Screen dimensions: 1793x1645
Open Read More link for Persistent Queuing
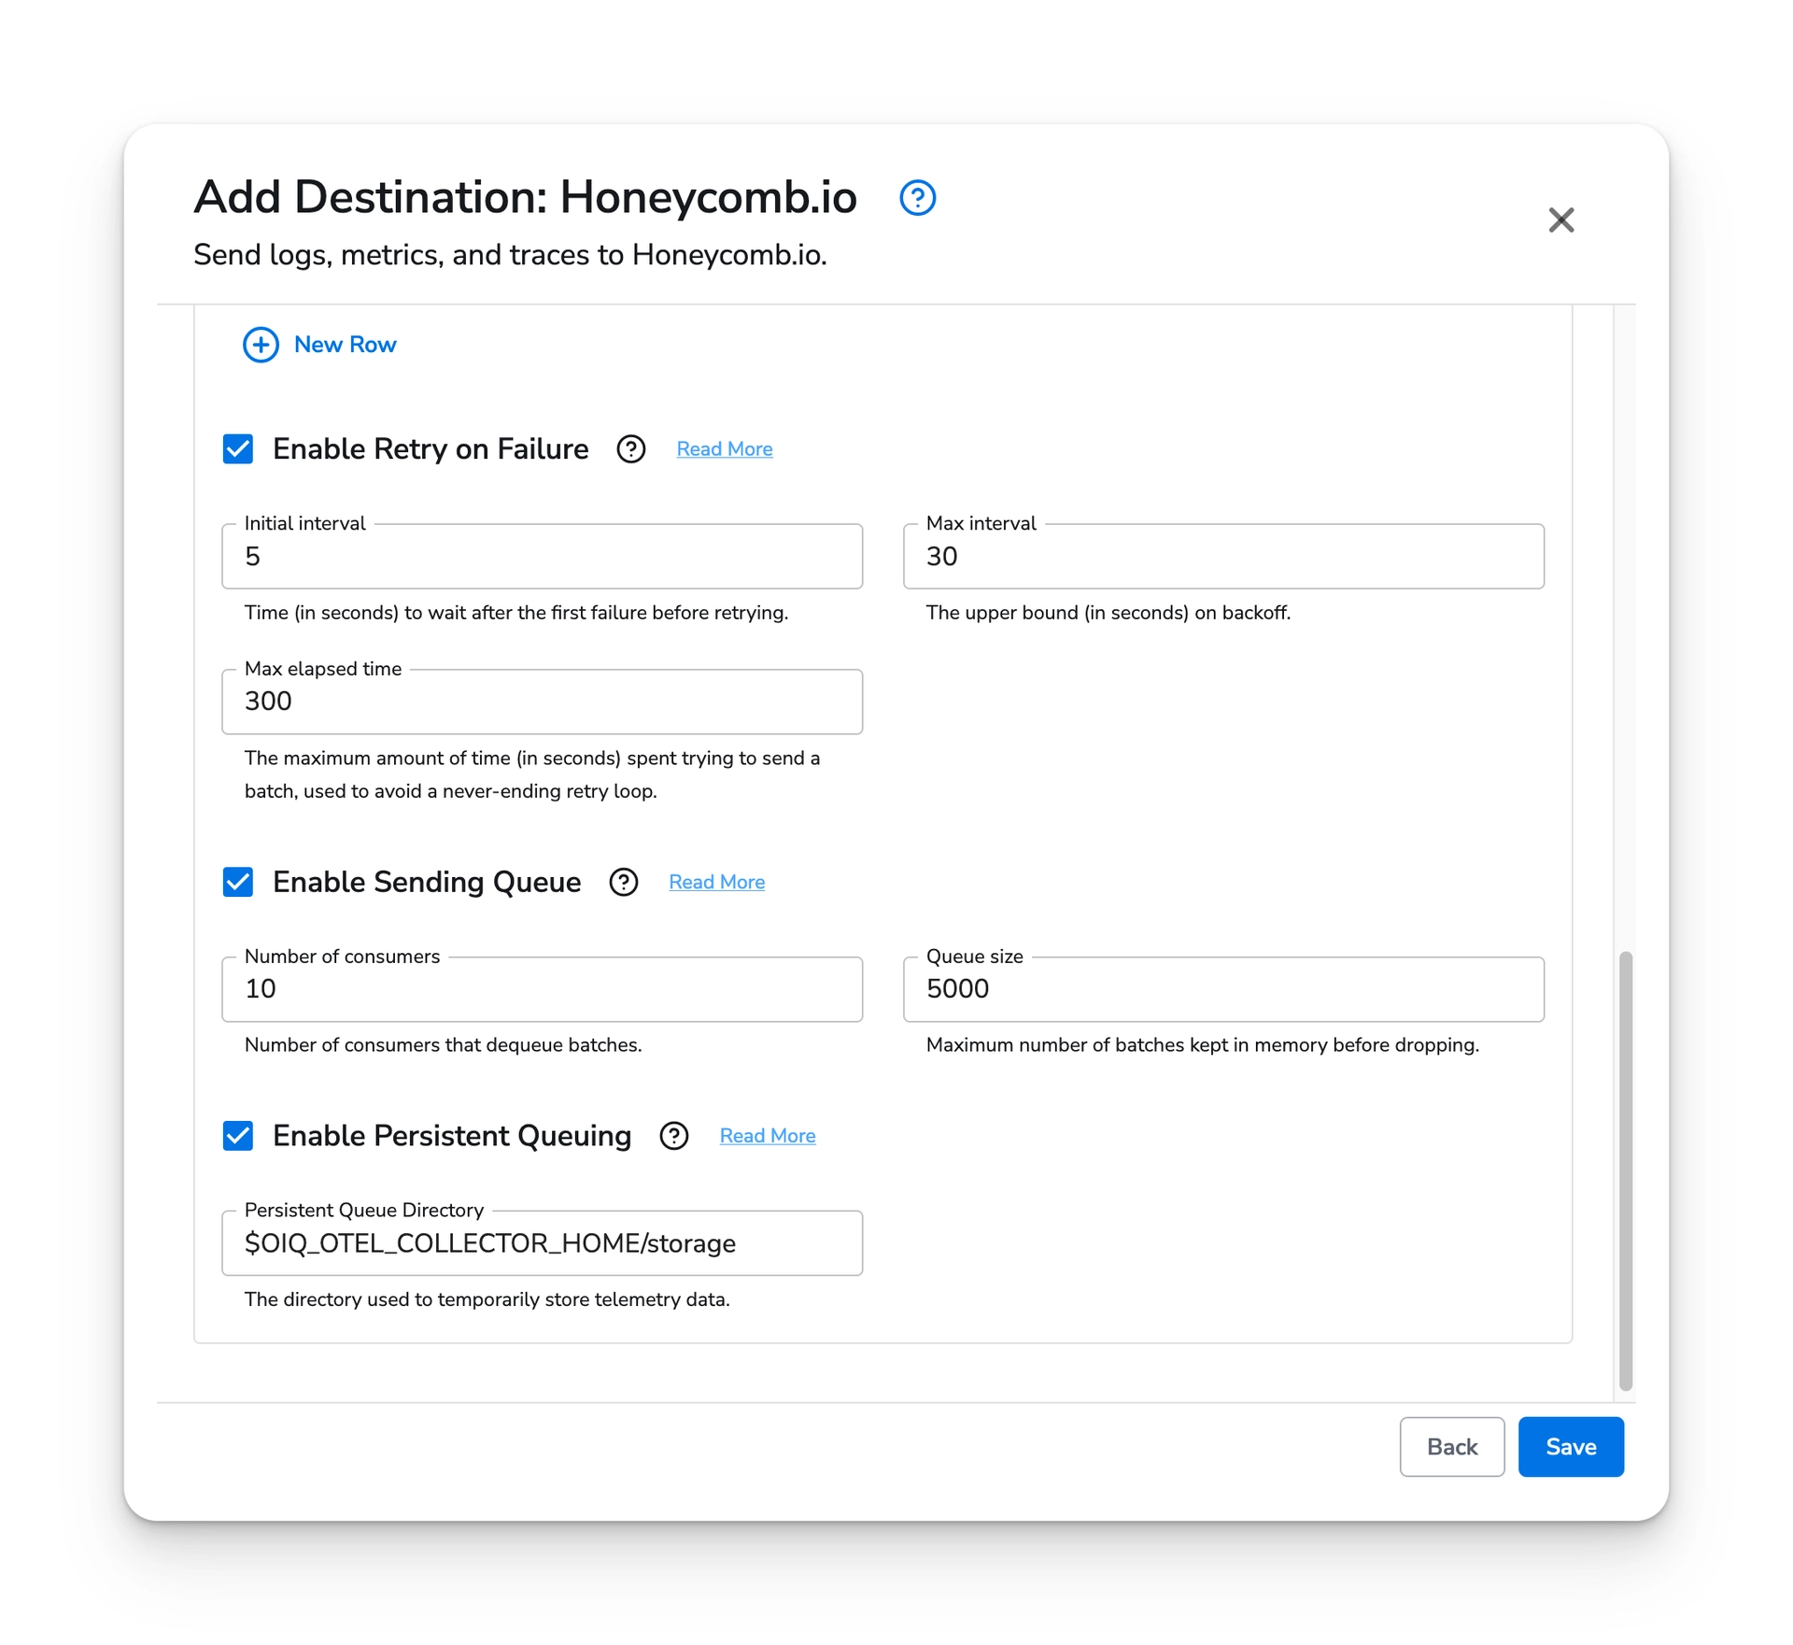click(767, 1136)
